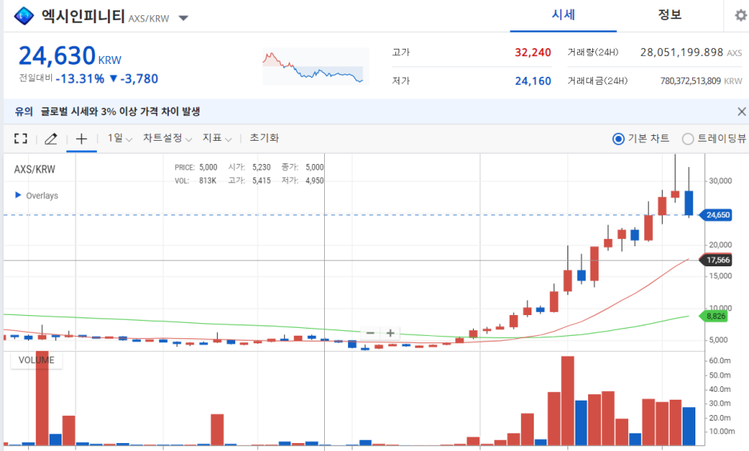Switch to the 시세 tab
749x451 pixels.
coord(563,15)
